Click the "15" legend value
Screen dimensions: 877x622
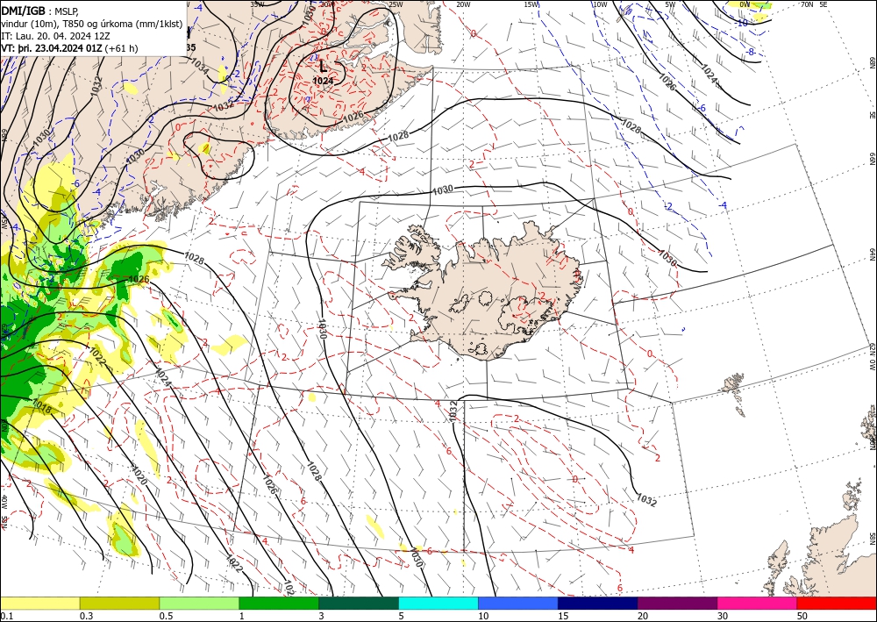coord(563,616)
